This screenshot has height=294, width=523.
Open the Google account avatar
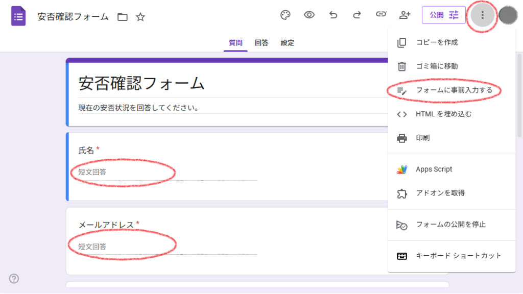coord(508,15)
